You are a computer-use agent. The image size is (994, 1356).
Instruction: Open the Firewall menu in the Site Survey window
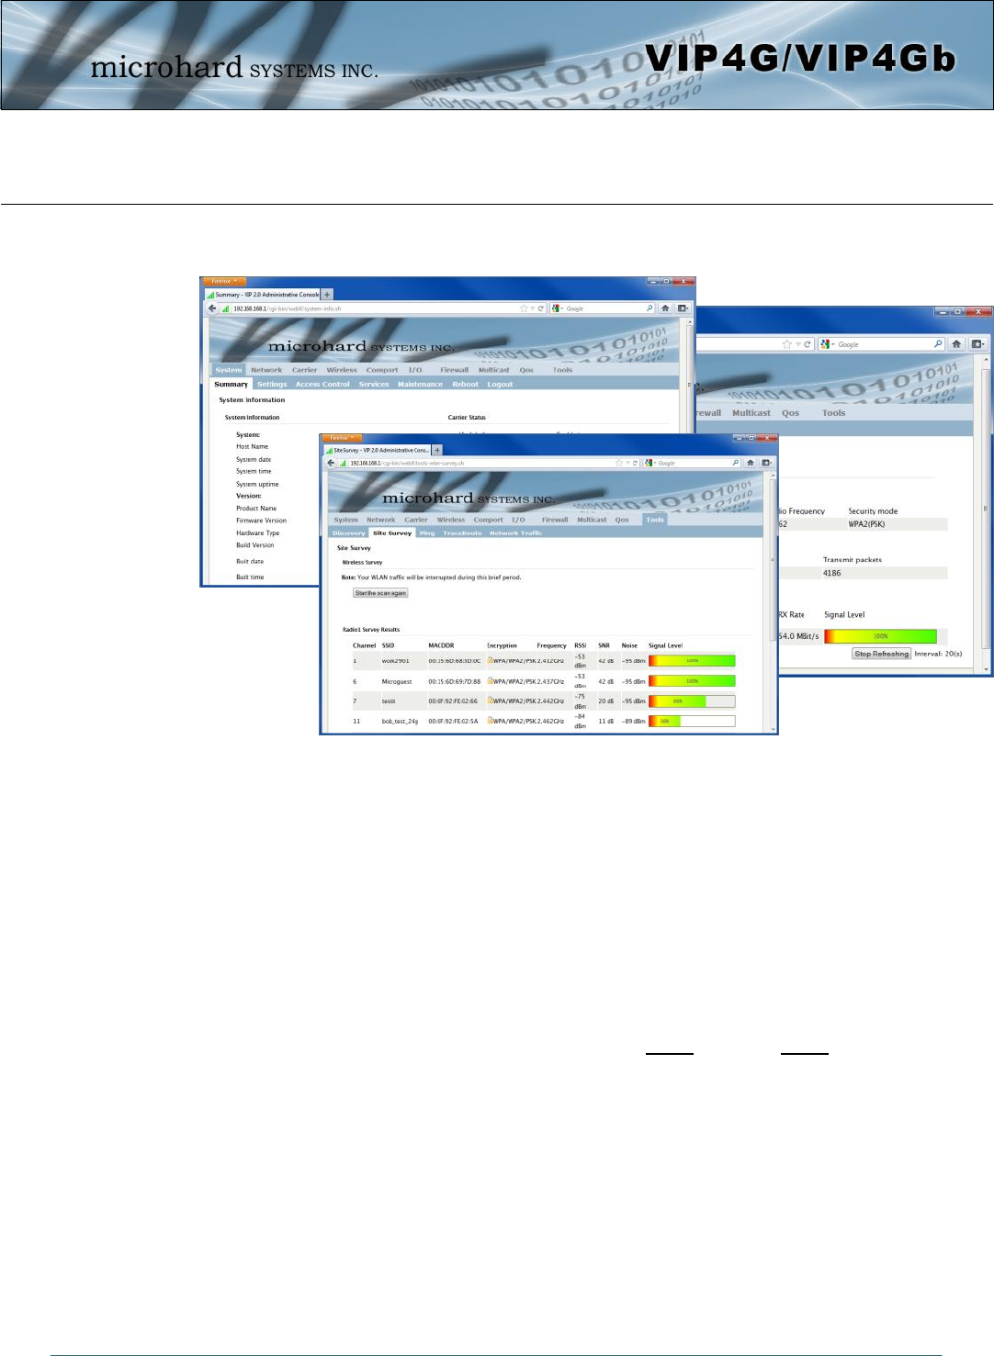pyautogui.click(x=555, y=520)
